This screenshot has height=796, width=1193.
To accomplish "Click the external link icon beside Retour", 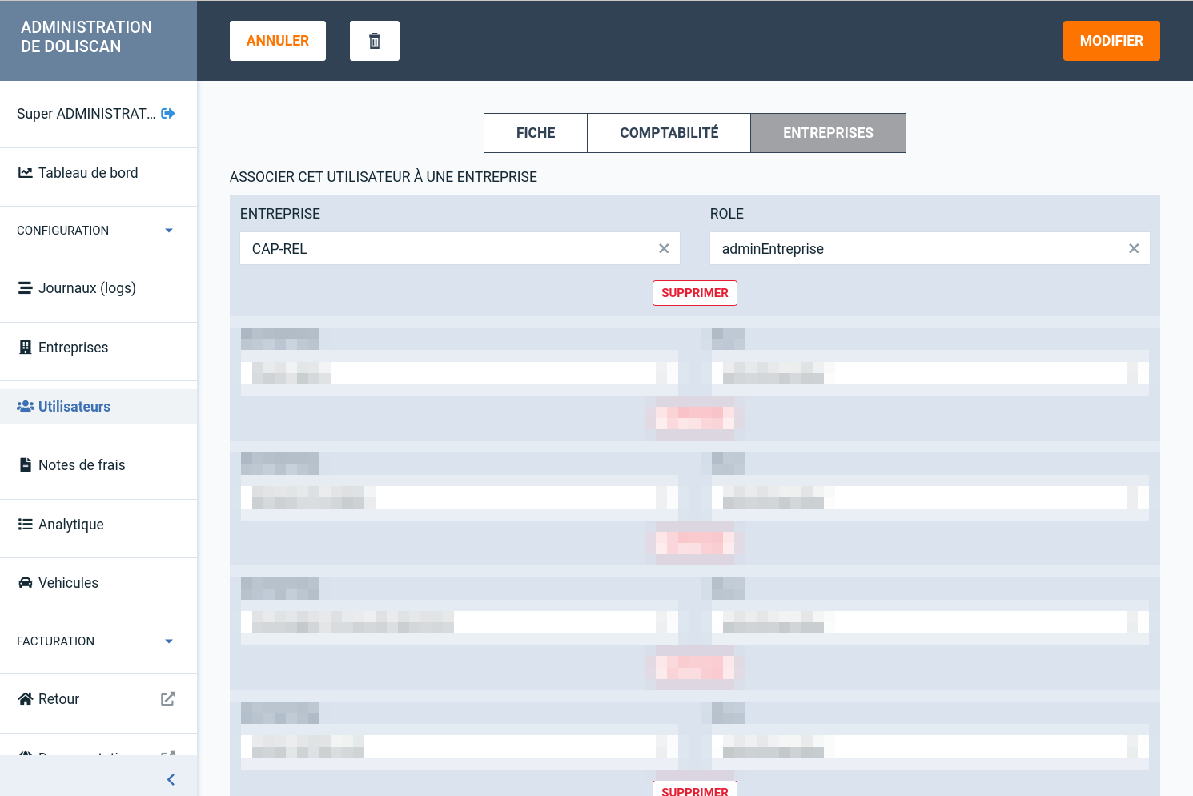I will point(168,699).
